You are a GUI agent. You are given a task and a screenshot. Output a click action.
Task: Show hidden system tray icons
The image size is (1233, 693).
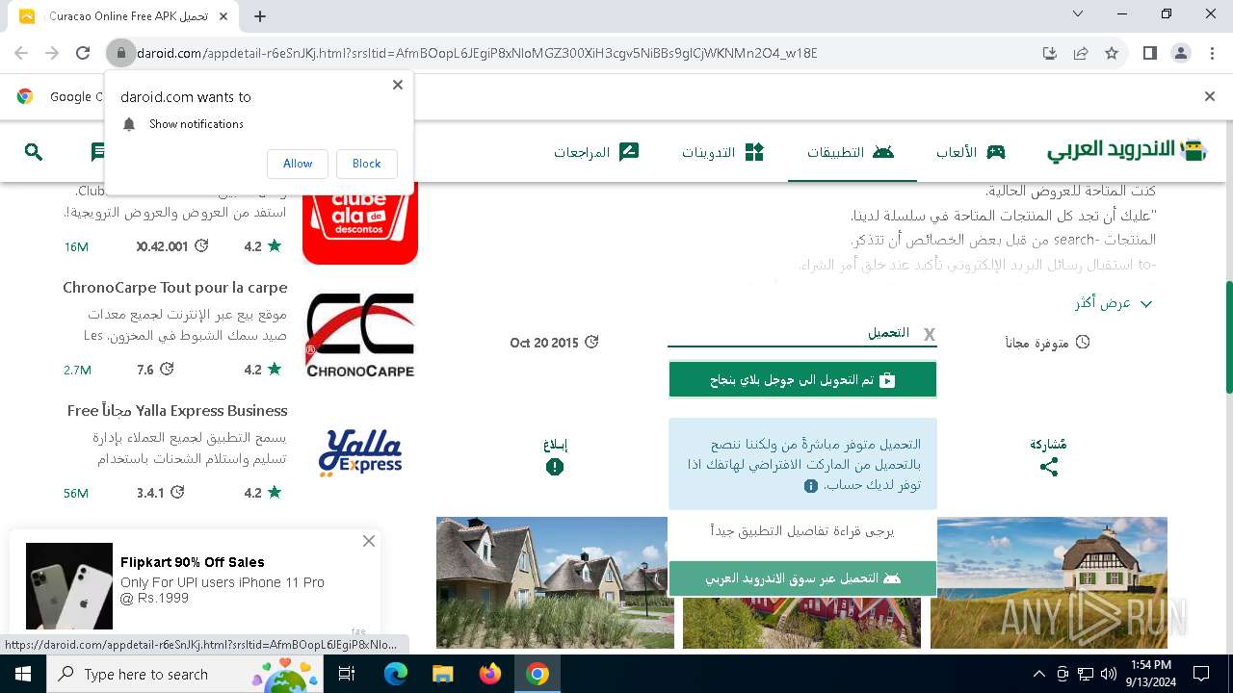tap(1038, 674)
